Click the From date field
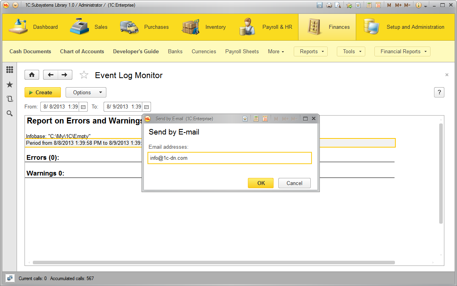Image resolution: width=457 pixels, height=286 pixels. (x=60, y=107)
